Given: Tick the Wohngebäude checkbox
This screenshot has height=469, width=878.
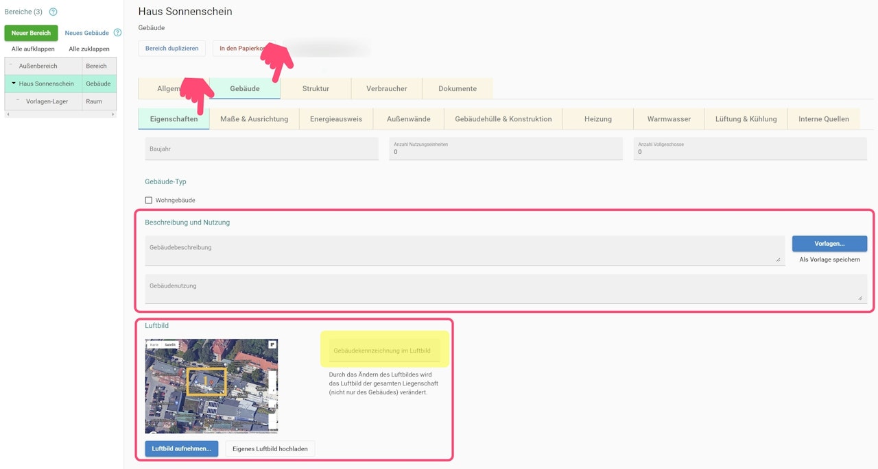Looking at the screenshot, I should coord(149,201).
